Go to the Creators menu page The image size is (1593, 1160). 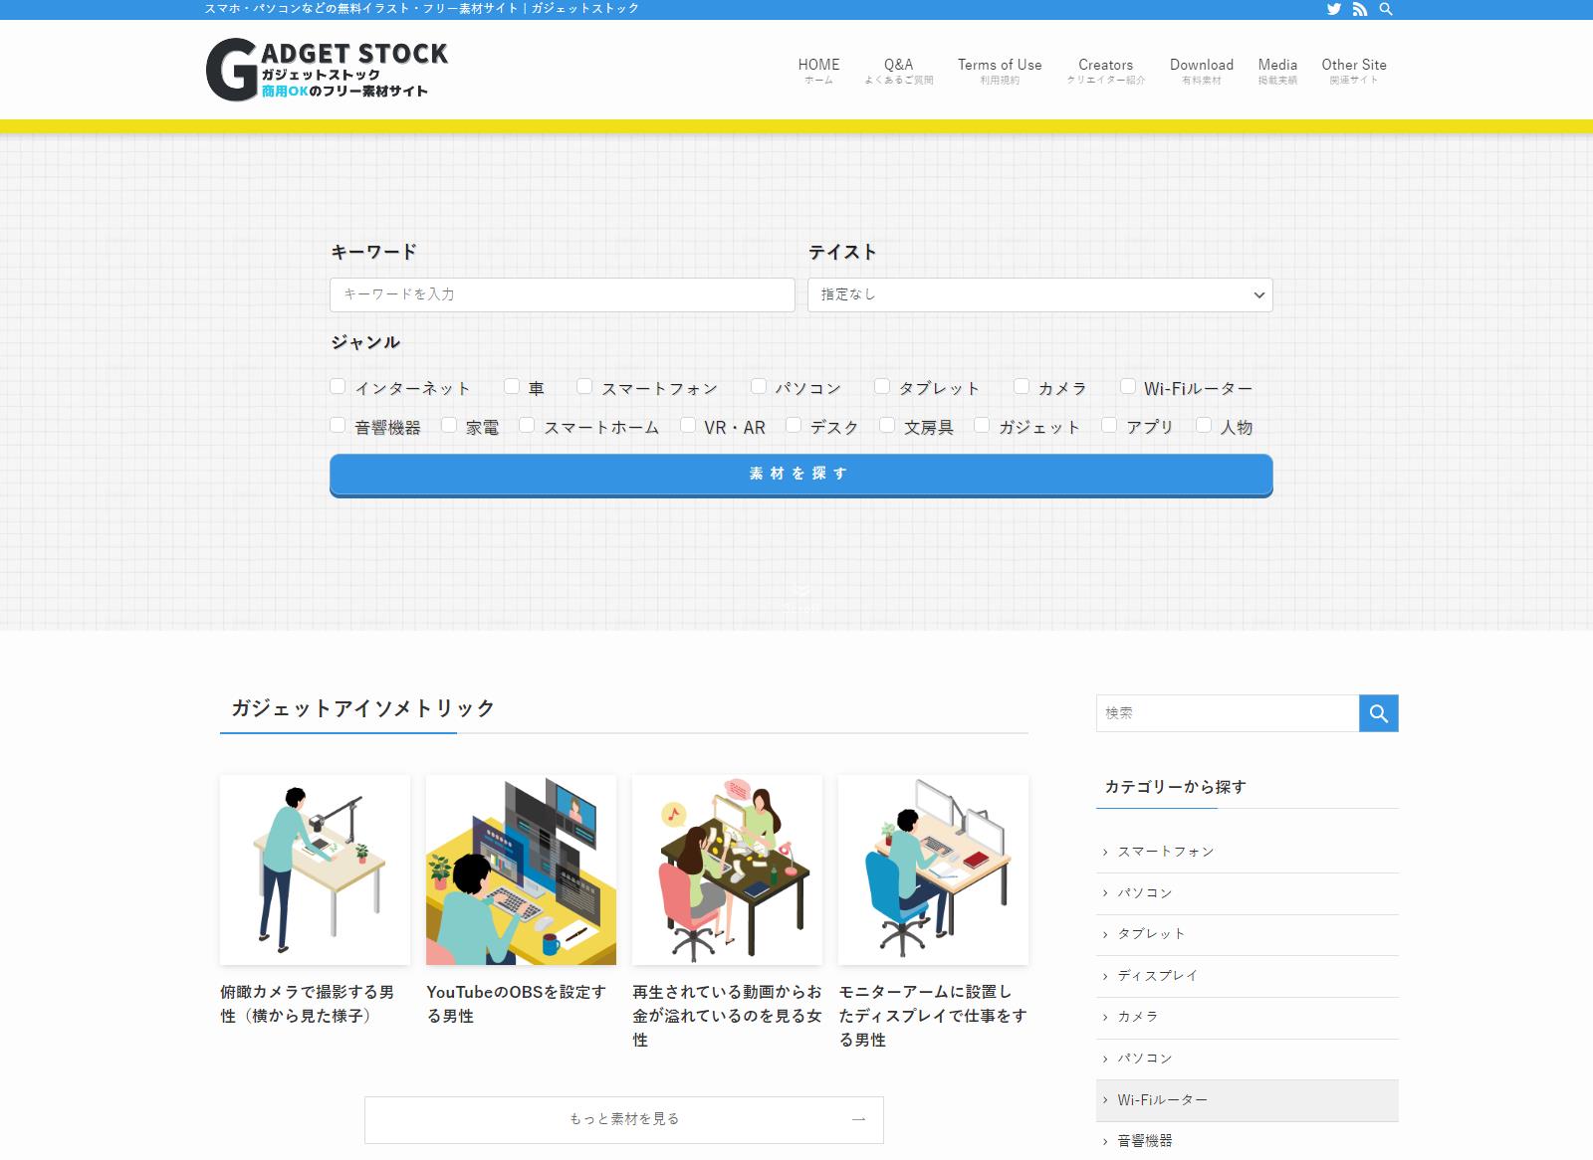coord(1105,70)
